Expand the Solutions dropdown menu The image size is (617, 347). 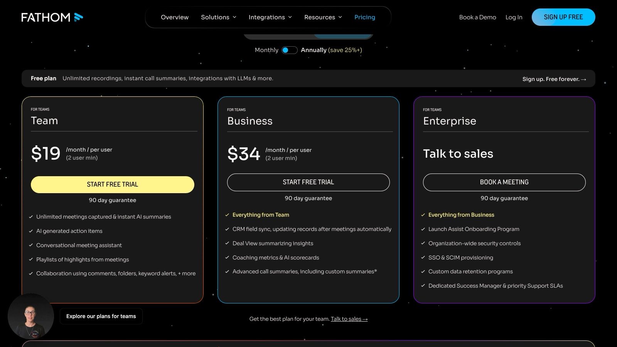point(219,17)
